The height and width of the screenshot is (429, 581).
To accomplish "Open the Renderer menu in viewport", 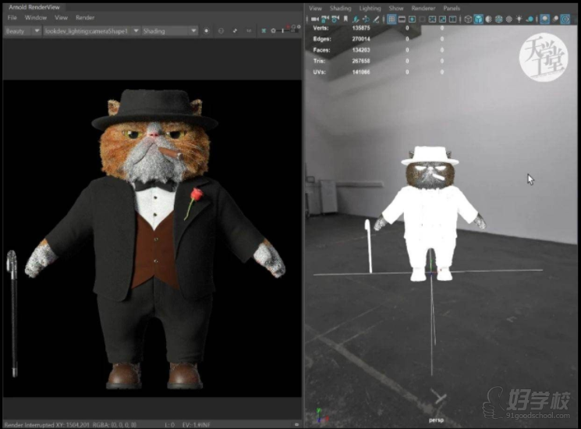I will [423, 9].
